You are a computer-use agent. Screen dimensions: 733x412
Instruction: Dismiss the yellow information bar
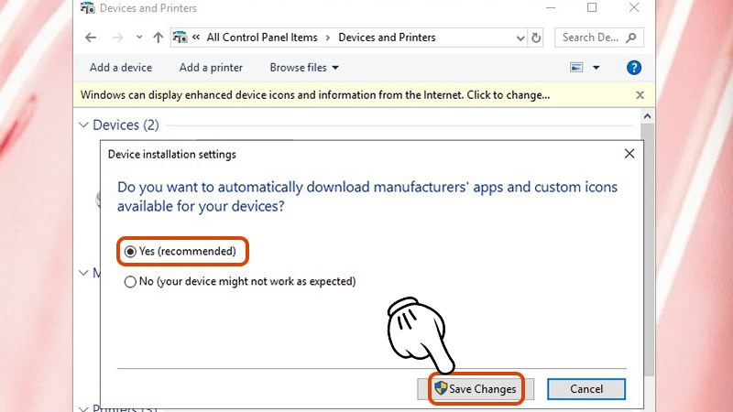(x=640, y=94)
